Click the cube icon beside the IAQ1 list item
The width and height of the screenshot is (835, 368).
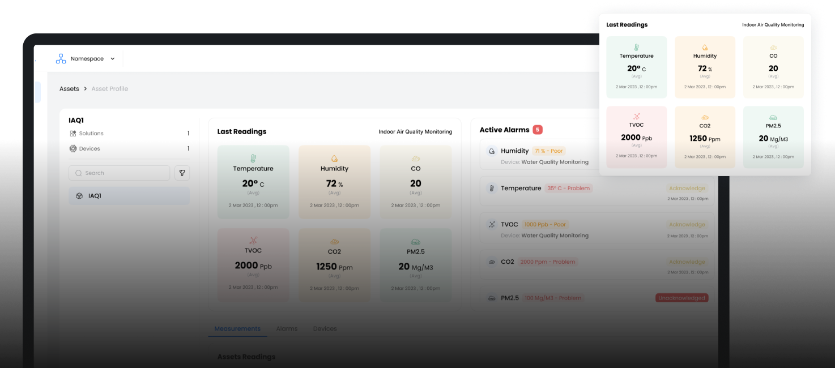coord(79,196)
